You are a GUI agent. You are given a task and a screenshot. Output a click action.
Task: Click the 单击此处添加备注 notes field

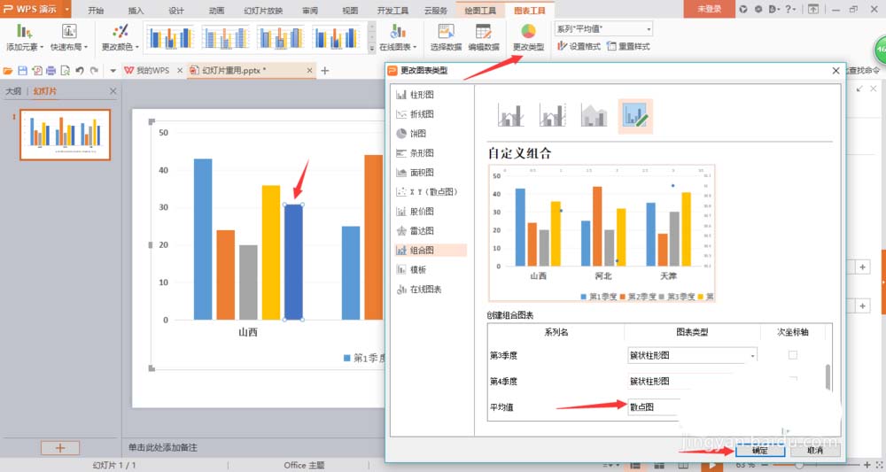pos(163,447)
